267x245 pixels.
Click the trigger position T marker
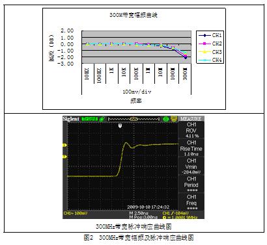pos(120,125)
